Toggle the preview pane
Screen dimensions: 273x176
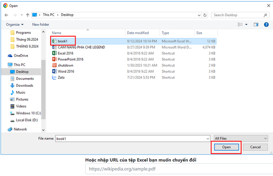[256, 25]
